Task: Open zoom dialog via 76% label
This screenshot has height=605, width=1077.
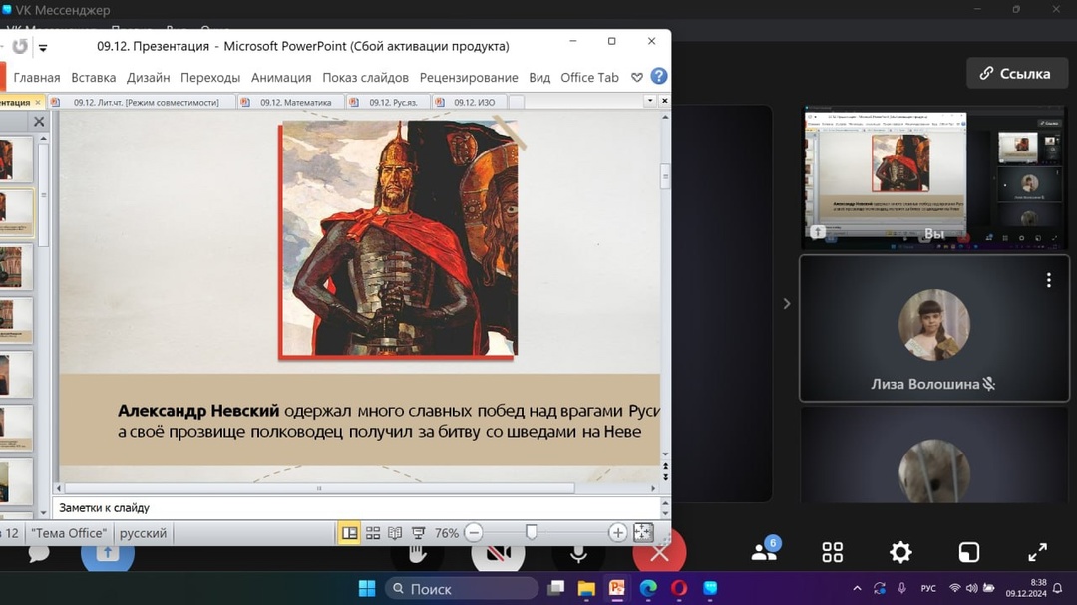Action: [447, 533]
